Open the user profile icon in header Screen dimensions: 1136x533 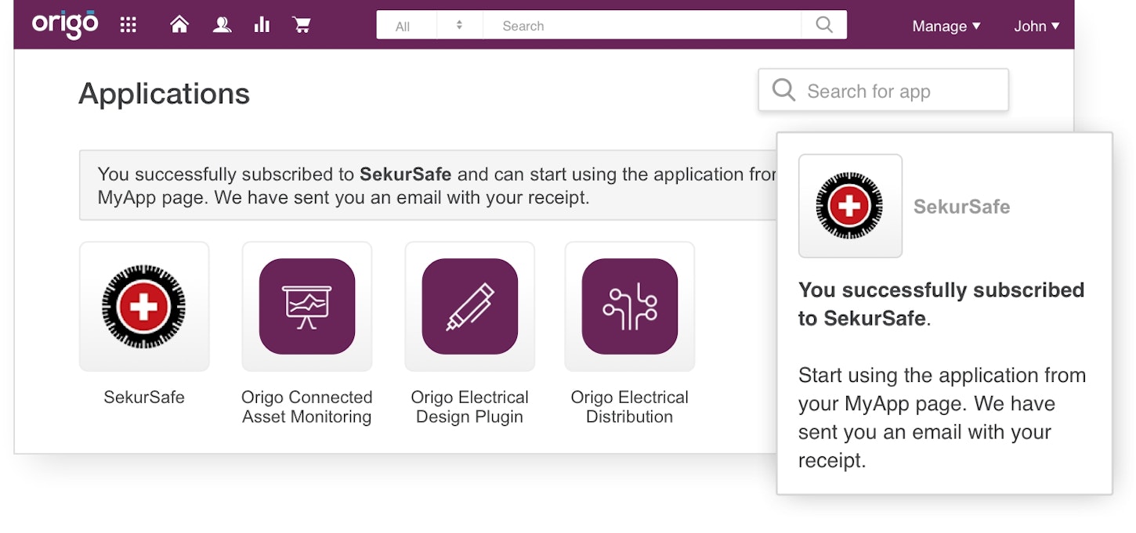pyautogui.click(x=222, y=25)
